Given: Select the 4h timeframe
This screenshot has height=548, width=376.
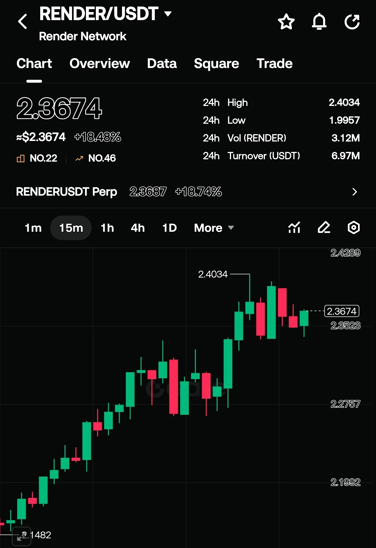Looking at the screenshot, I should tap(138, 228).
